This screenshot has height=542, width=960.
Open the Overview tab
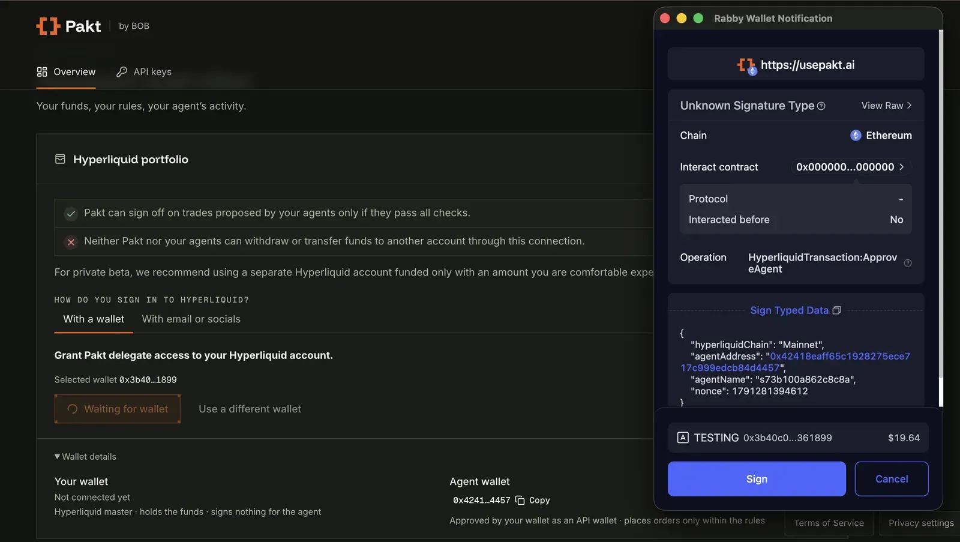point(66,72)
